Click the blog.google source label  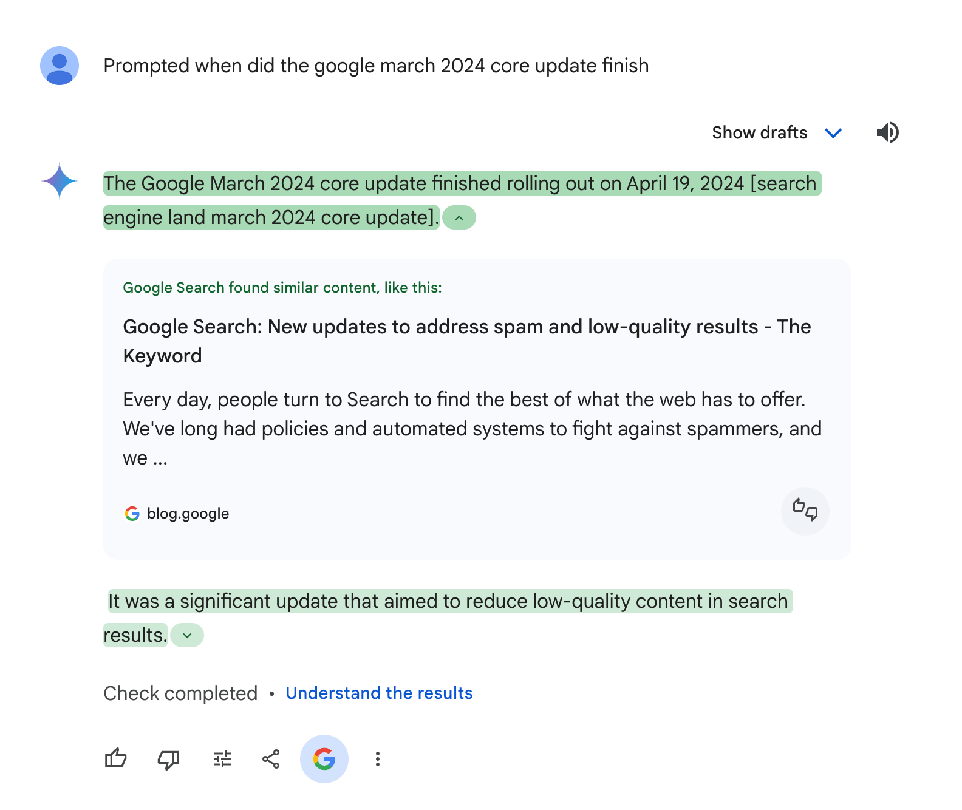click(188, 513)
